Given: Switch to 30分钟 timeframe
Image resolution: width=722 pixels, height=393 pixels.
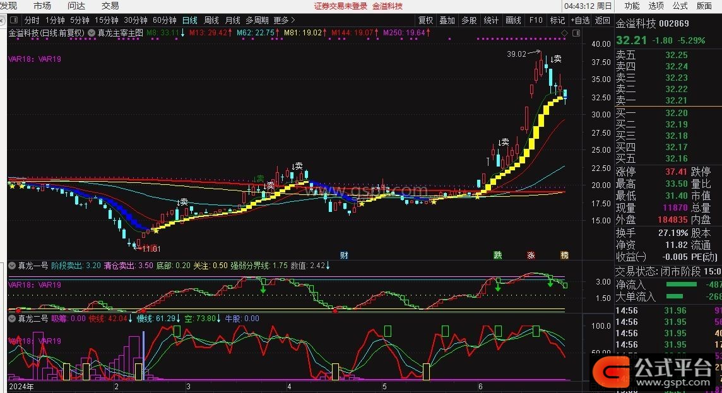Looking at the screenshot, I should [x=135, y=20].
